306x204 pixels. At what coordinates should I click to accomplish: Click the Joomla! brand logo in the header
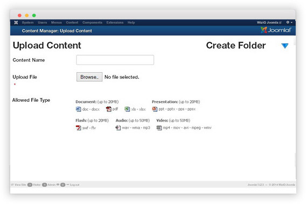click(x=276, y=30)
